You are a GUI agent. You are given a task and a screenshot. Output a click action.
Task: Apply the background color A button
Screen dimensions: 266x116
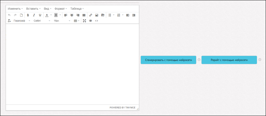pos(56,15)
